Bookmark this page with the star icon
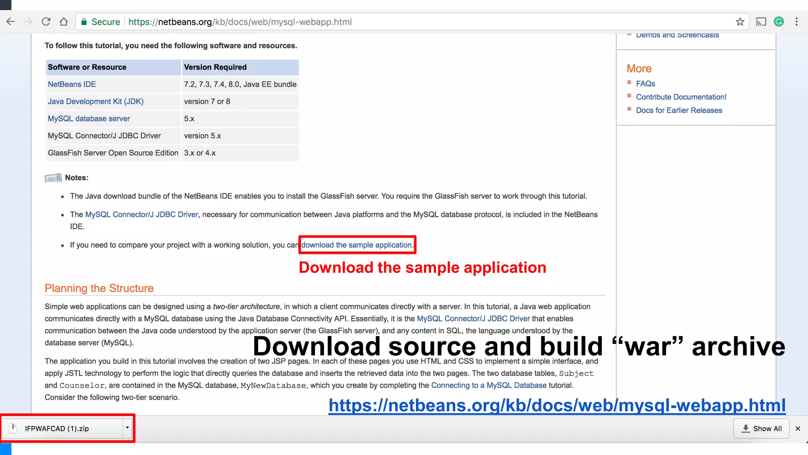 [740, 22]
